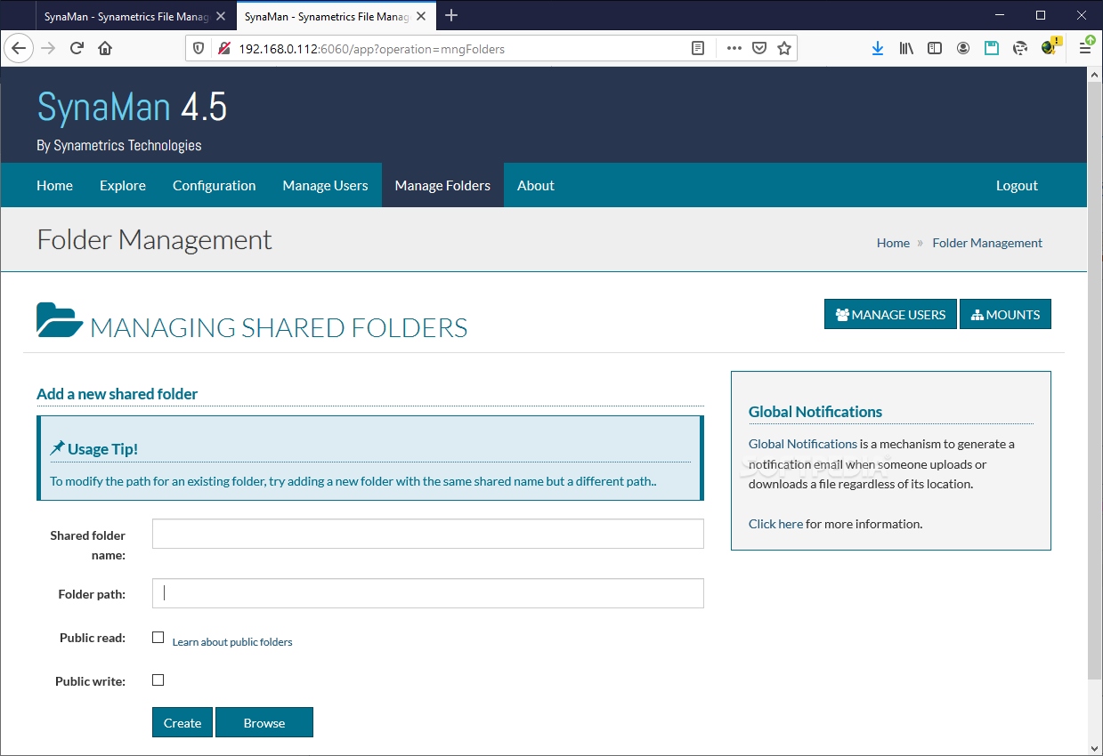Click the browser address bar URL
This screenshot has height=756, width=1103.
(371, 49)
